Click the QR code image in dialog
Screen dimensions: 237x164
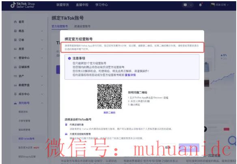click(x=110, y=96)
